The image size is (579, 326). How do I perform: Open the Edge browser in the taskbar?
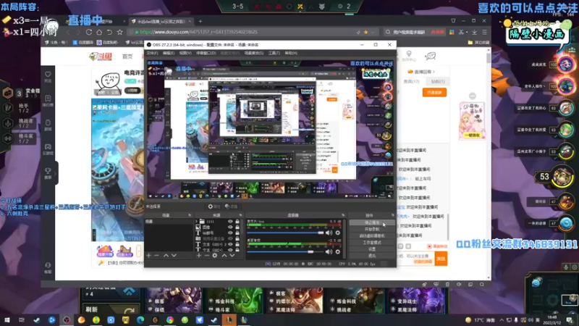point(140,320)
